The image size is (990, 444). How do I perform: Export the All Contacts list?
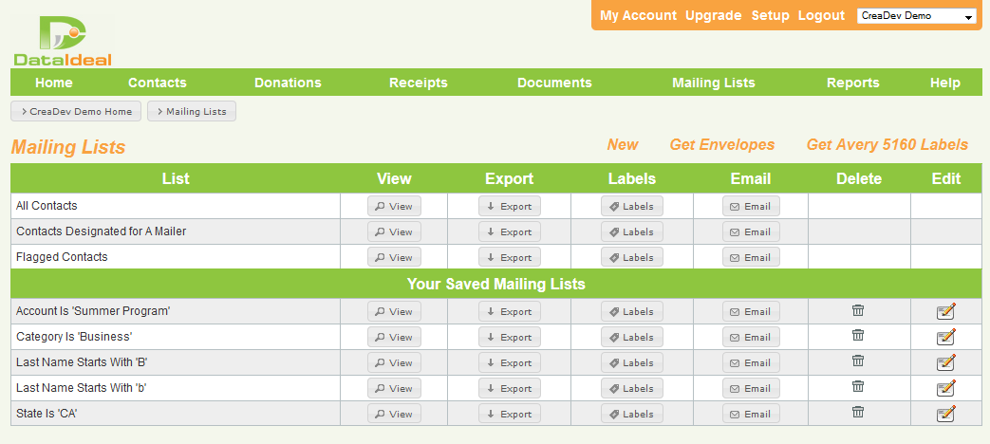510,206
